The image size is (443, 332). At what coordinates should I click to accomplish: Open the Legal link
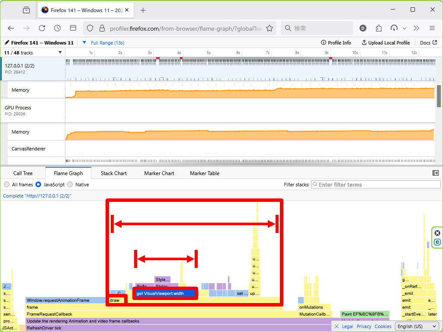[347, 326]
